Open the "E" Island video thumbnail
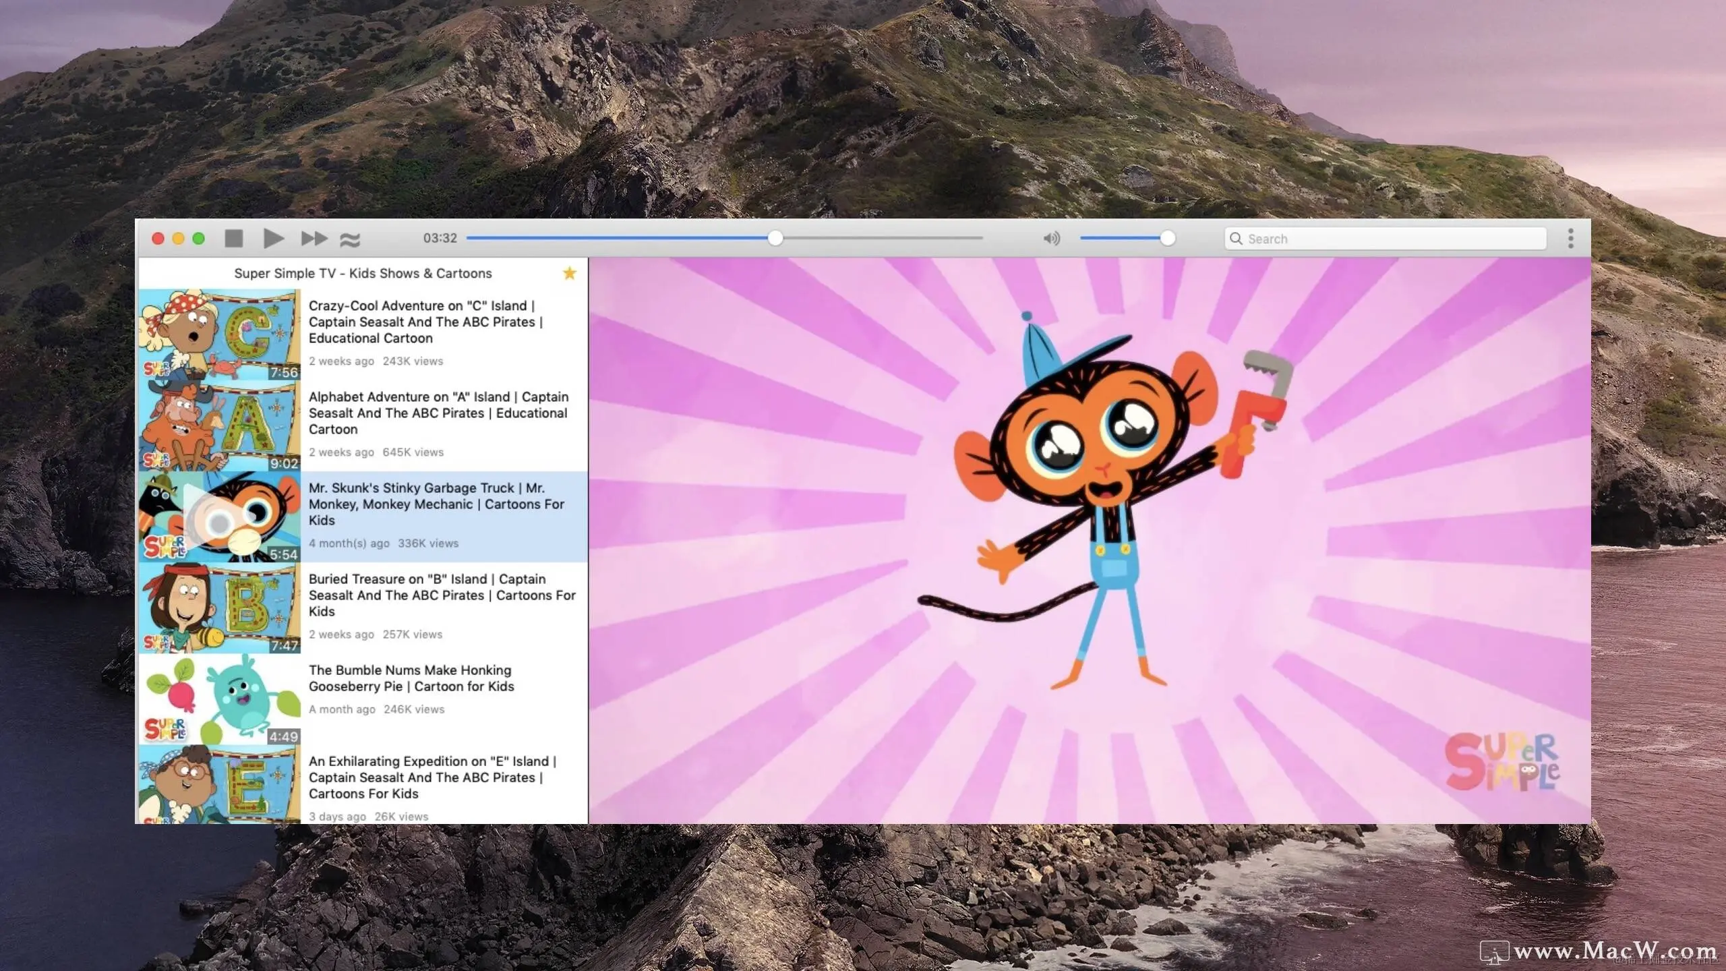Viewport: 1726px width, 971px height. coord(219,784)
